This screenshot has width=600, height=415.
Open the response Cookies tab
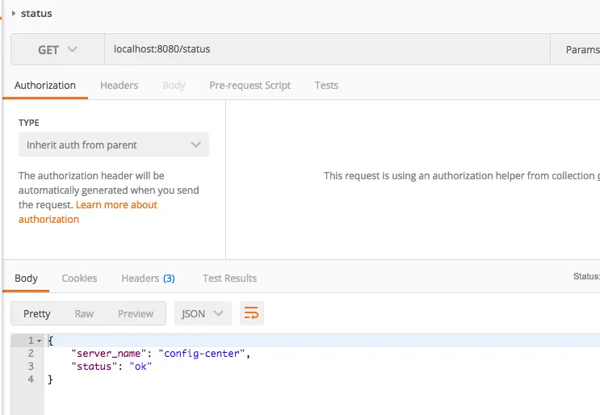tap(79, 278)
